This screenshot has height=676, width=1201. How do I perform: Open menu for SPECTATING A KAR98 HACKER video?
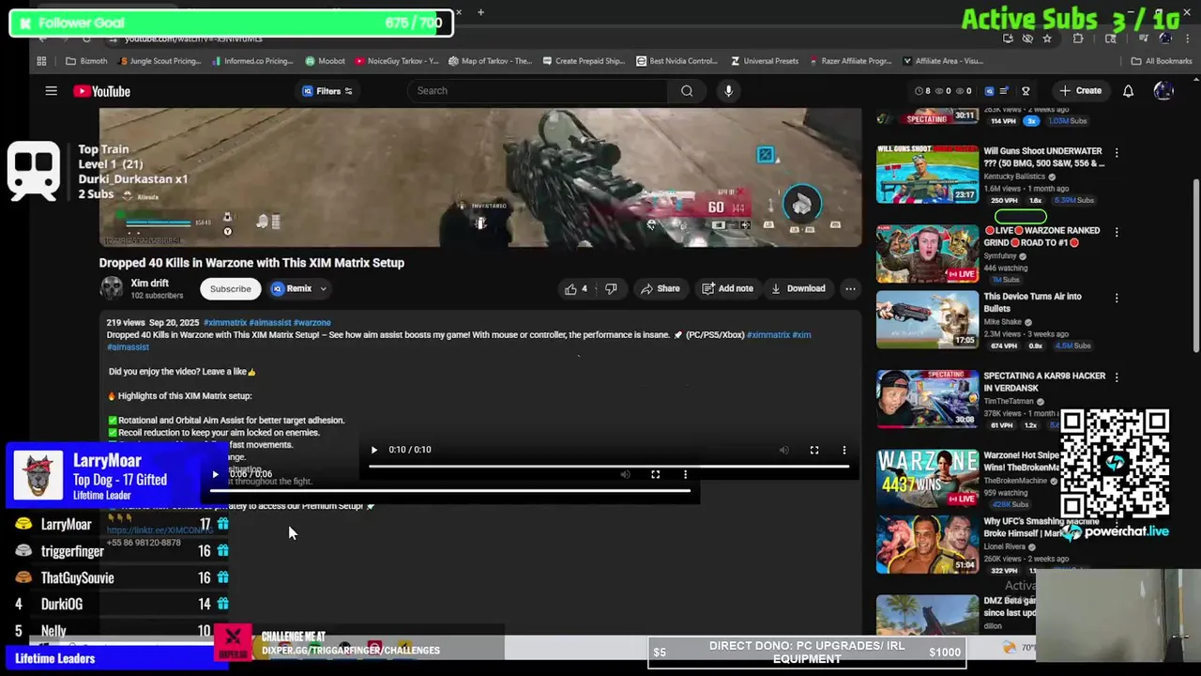click(1117, 377)
